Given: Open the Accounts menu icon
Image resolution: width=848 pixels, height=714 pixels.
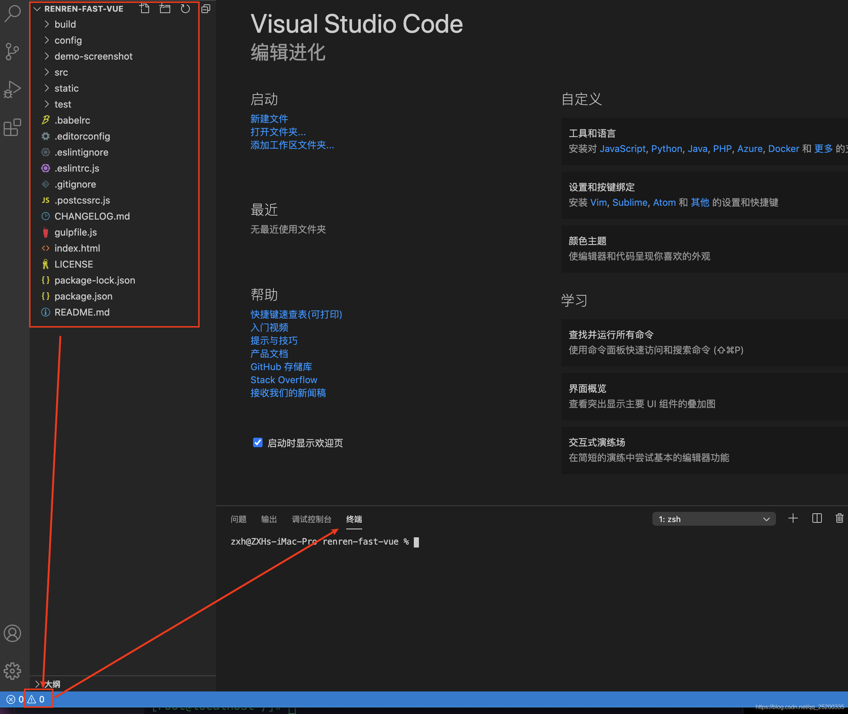Looking at the screenshot, I should [13, 633].
